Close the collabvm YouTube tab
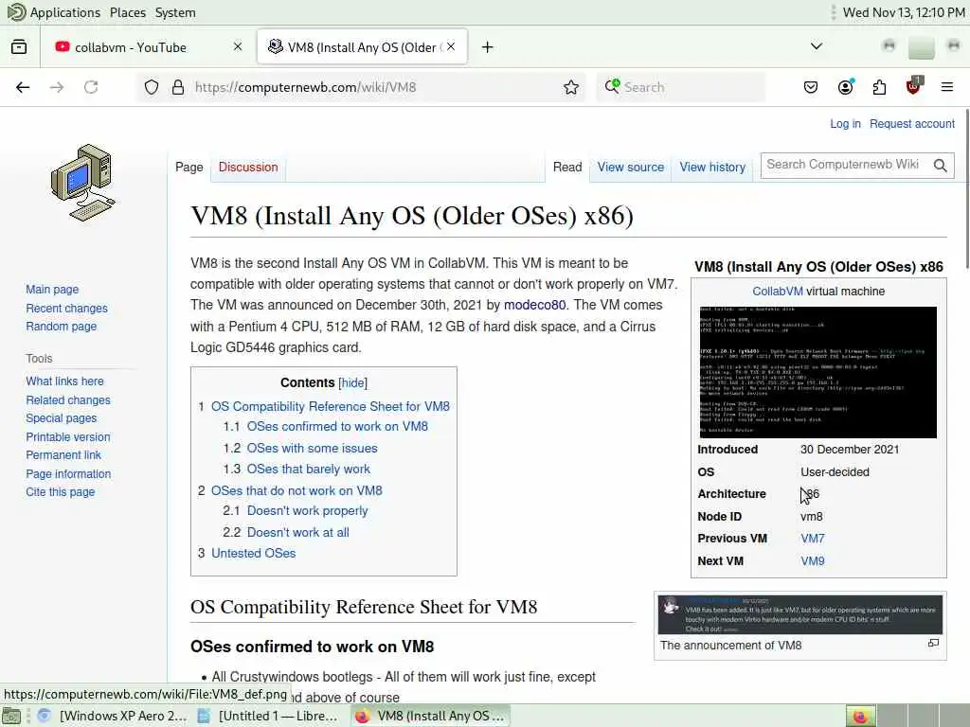Screen dimensions: 970x727 (x=238, y=47)
